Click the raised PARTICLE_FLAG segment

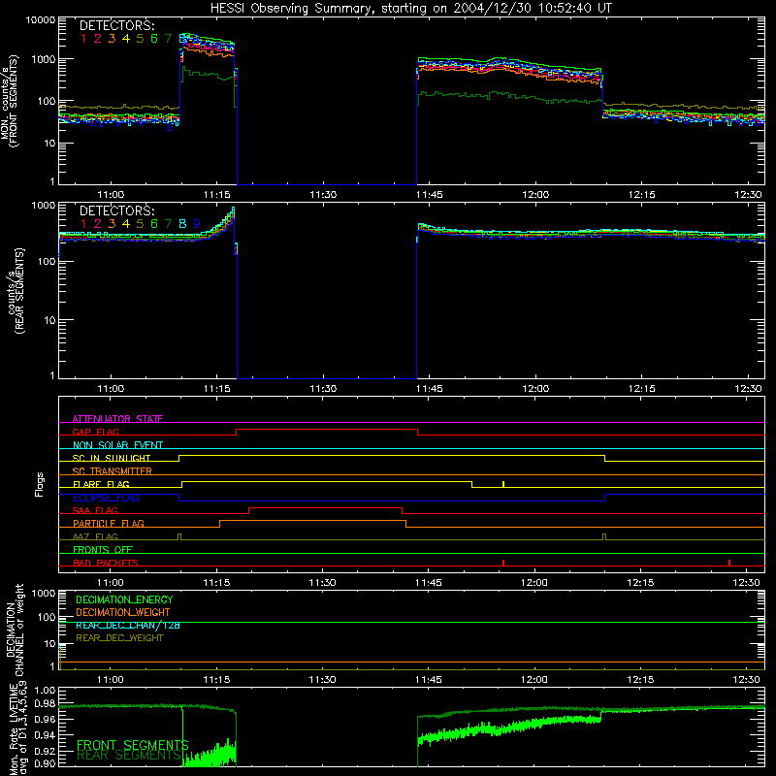click(x=312, y=521)
